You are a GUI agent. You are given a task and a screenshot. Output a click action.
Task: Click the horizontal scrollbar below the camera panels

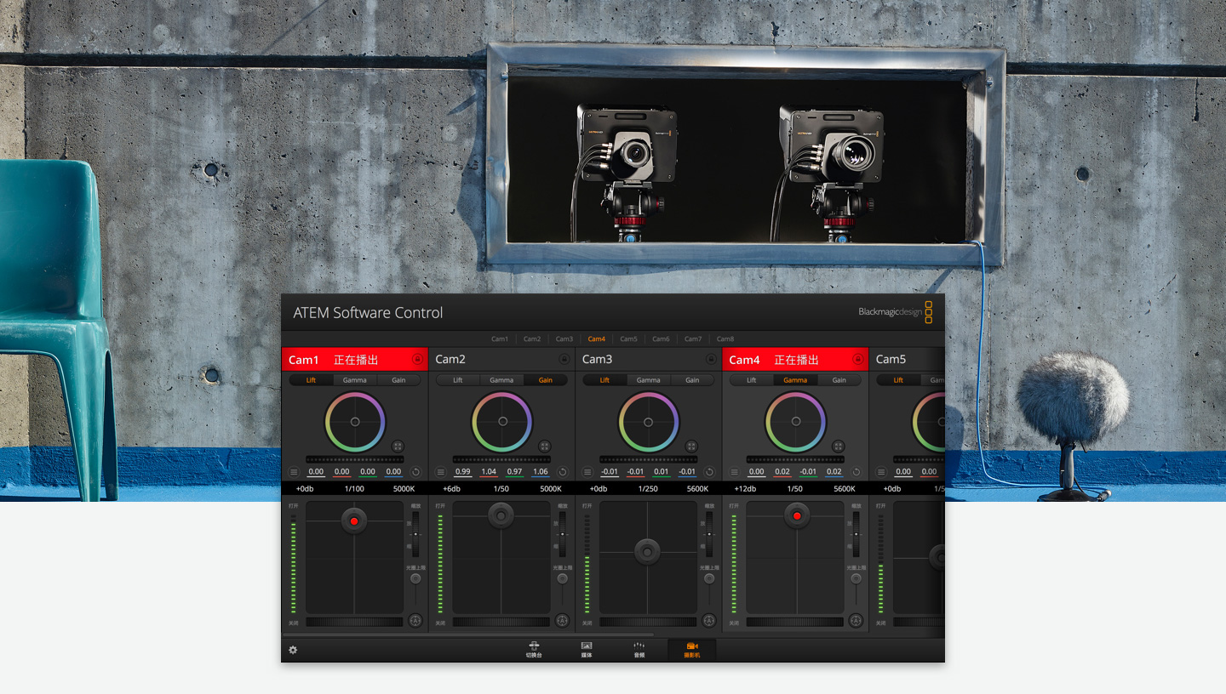[x=468, y=634]
